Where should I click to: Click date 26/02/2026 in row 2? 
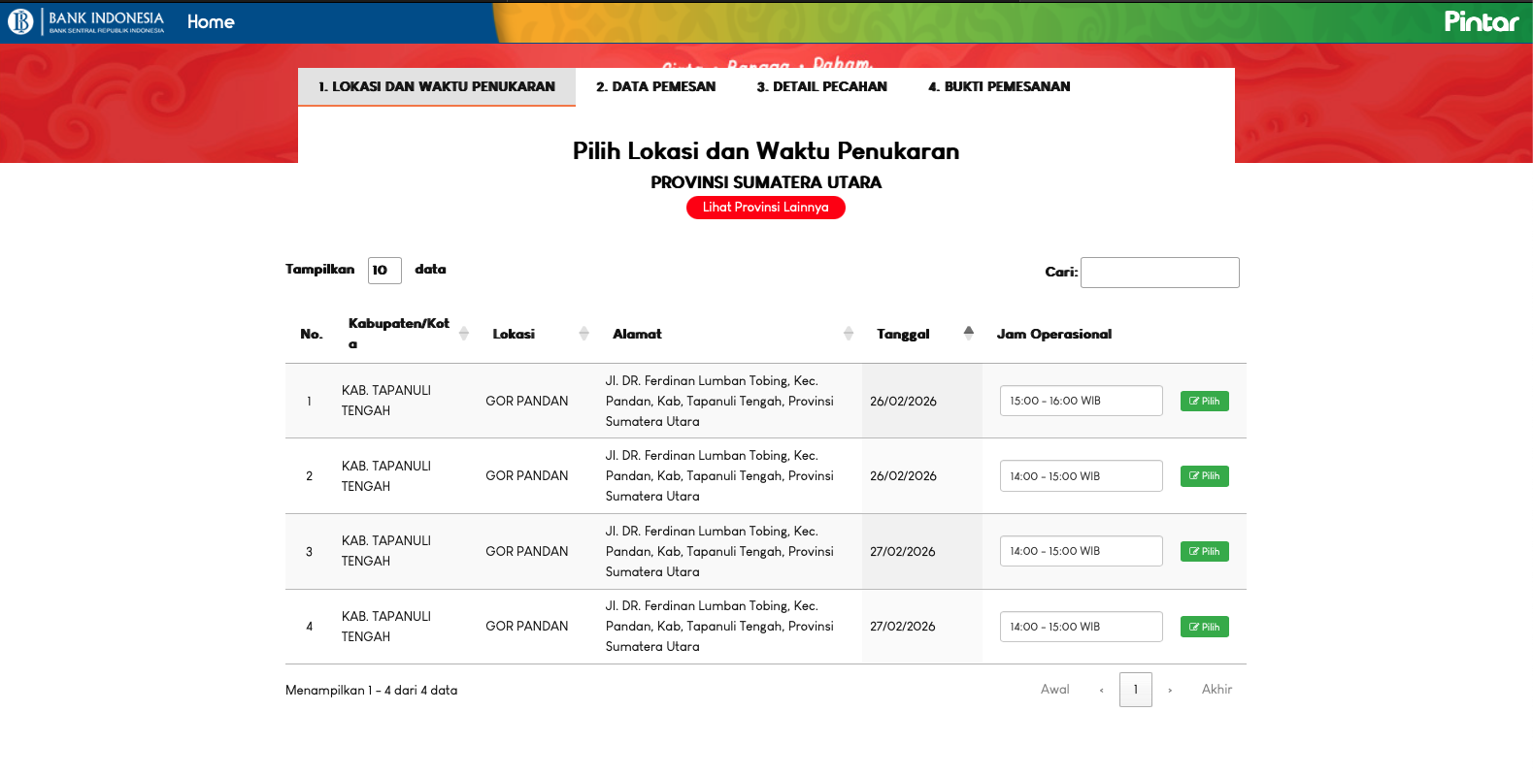pyautogui.click(x=903, y=476)
